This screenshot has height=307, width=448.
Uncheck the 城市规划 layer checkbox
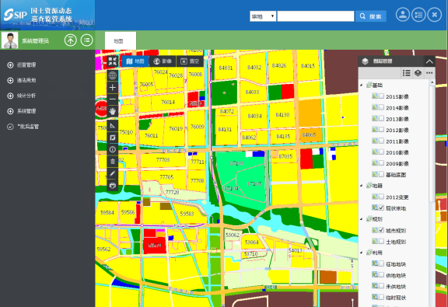[x=381, y=230]
